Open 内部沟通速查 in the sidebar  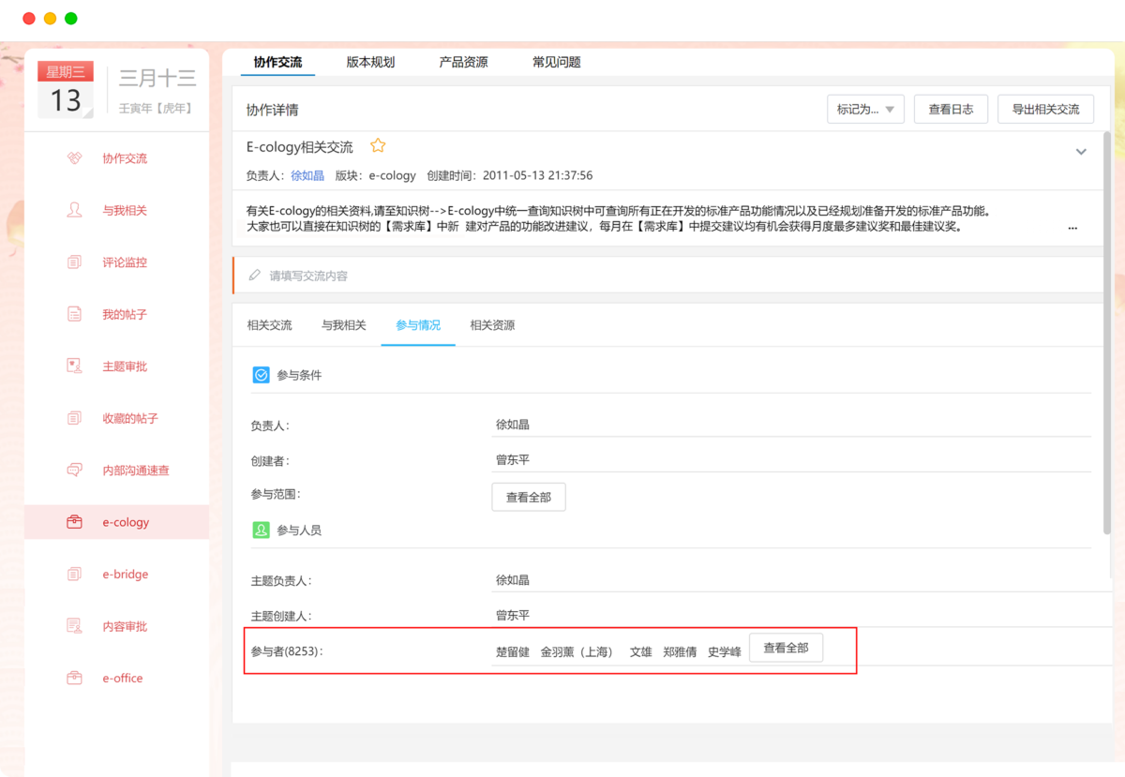(136, 471)
